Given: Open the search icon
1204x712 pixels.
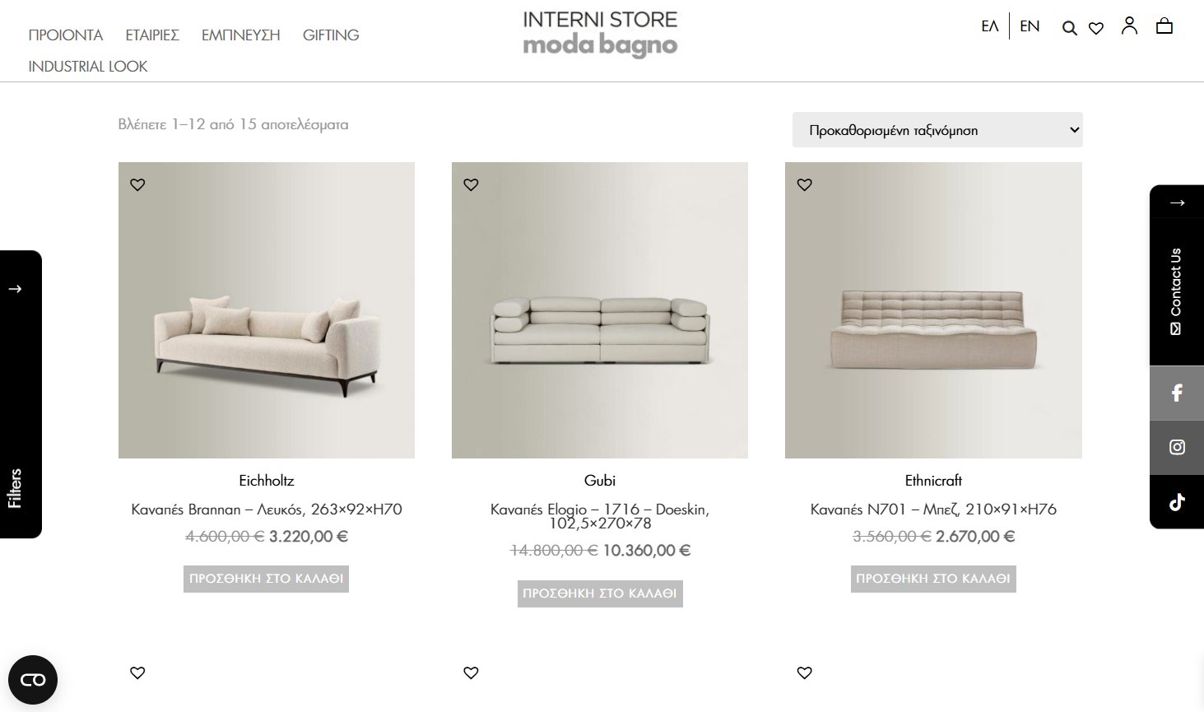Looking at the screenshot, I should pyautogui.click(x=1069, y=27).
